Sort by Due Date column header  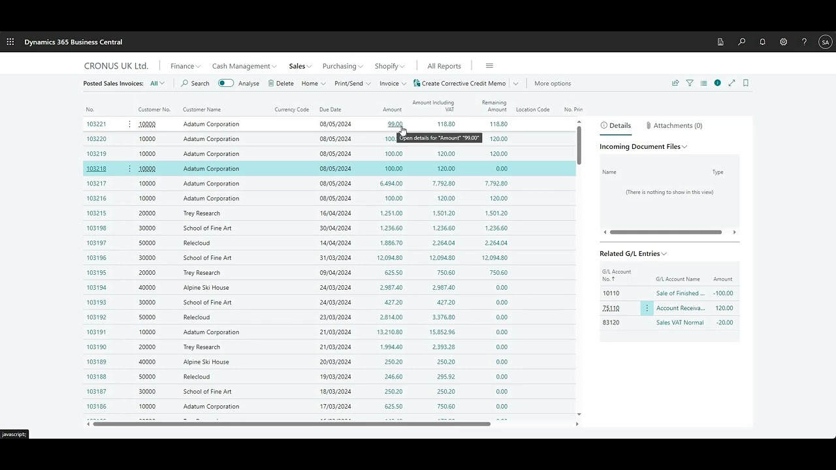[x=330, y=110]
